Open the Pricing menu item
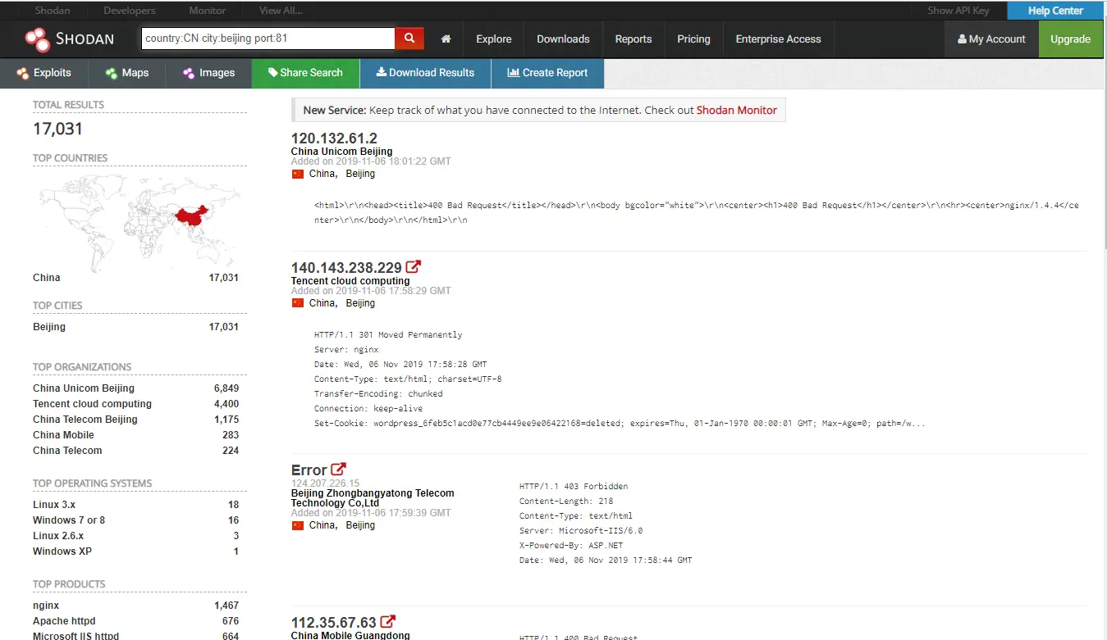This screenshot has width=1107, height=640. click(693, 39)
